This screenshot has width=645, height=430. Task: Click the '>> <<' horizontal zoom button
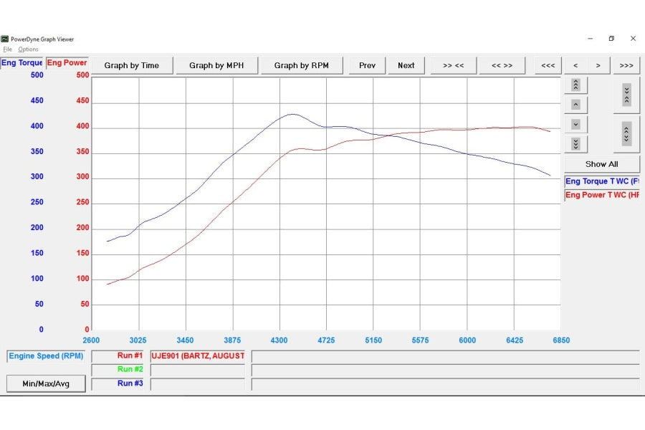[453, 65]
